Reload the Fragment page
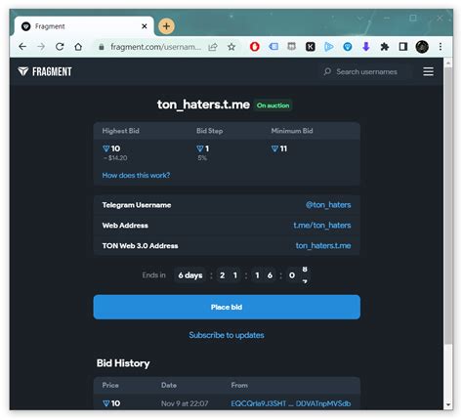 [x=60, y=47]
